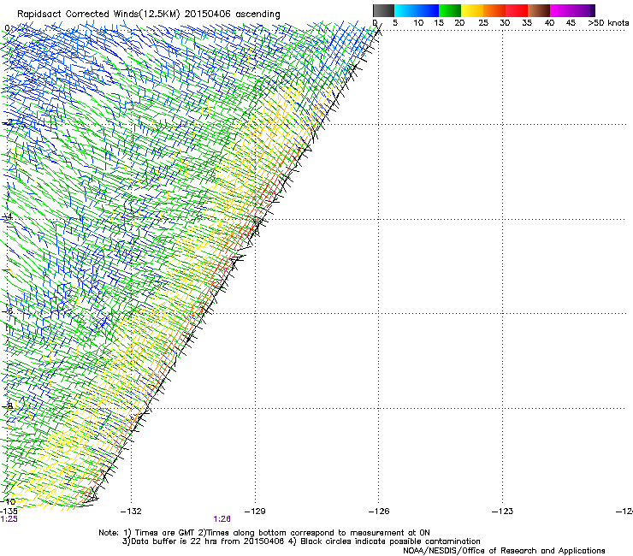This screenshot has height=556, width=633.
Task: Click the longitude label '-123'
Action: point(503,512)
